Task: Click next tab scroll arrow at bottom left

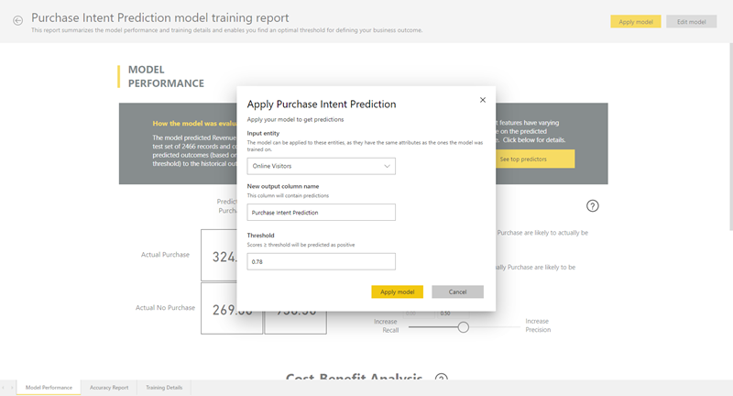Action: [12, 388]
